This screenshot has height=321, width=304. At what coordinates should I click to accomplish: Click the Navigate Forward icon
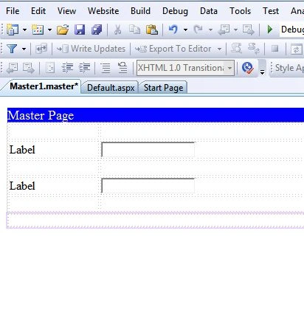(x=249, y=30)
